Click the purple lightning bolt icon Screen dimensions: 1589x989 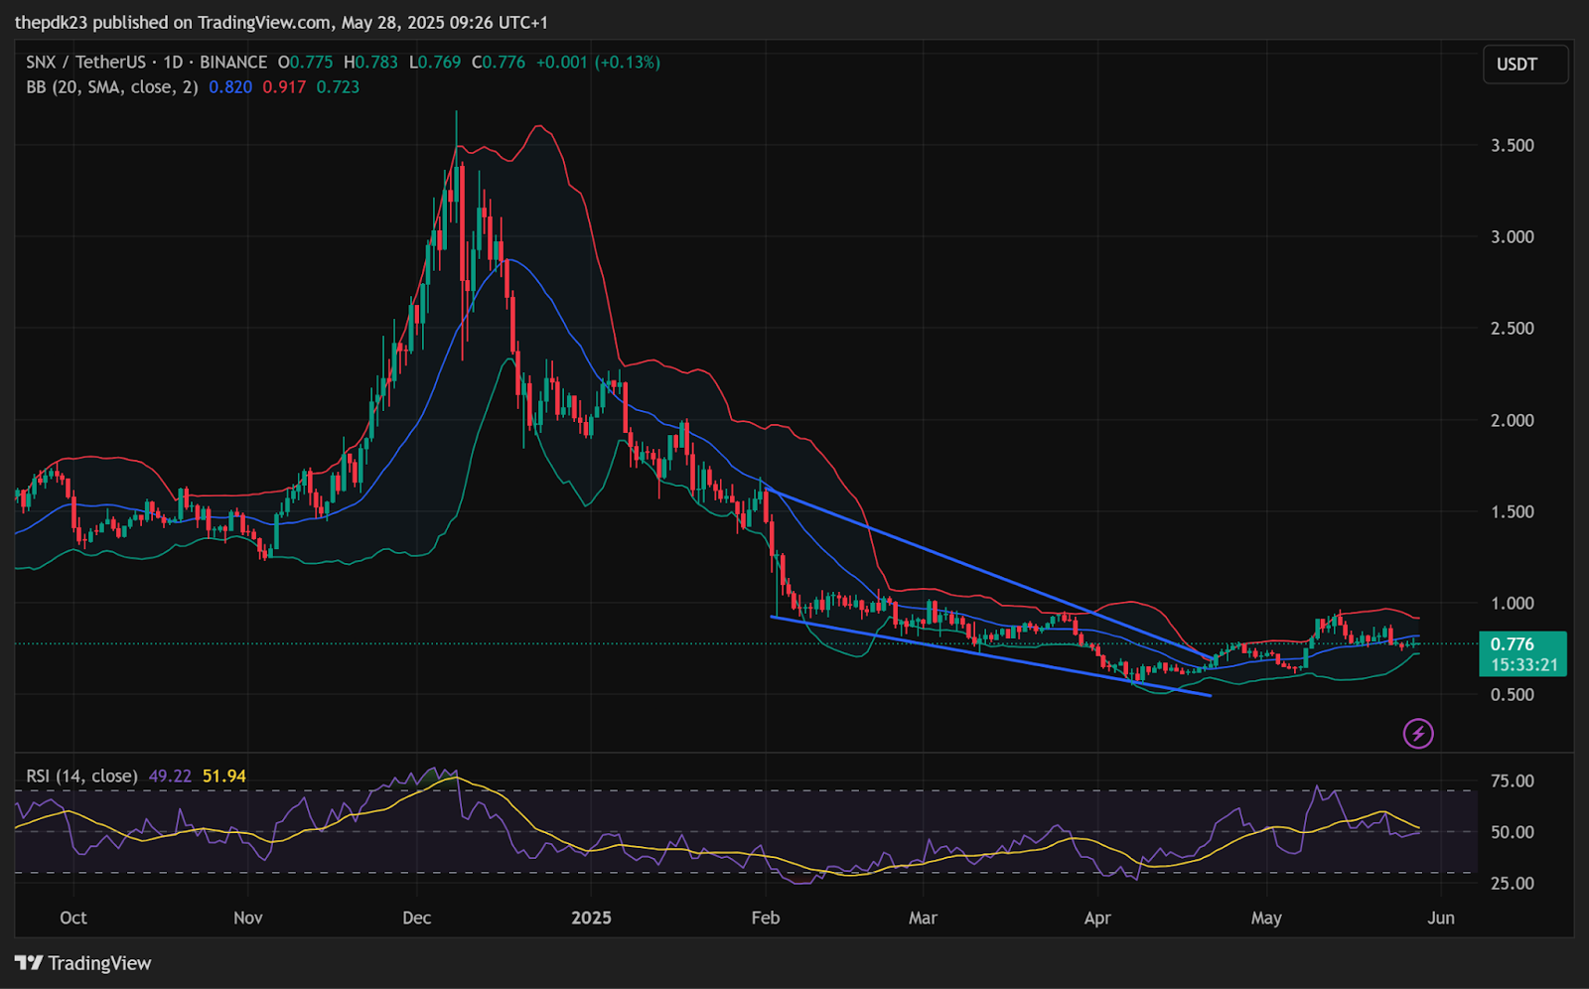[1417, 734]
